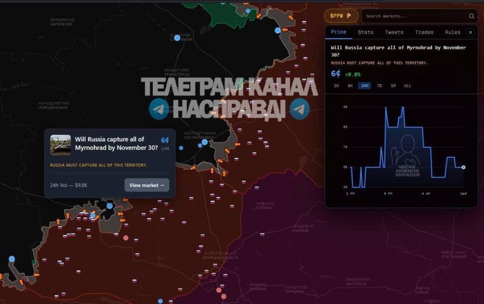The image size is (484, 304).
Task: Switch to the Stats tab
Action: click(x=365, y=32)
